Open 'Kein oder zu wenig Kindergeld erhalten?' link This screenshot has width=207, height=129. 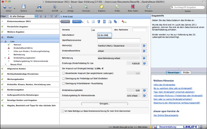[x=173, y=99]
